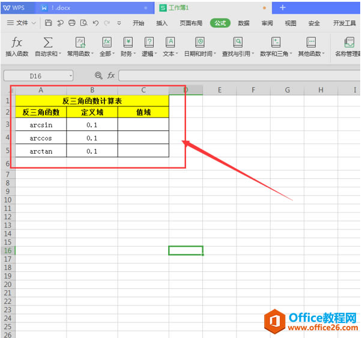Switch to the 数据 ribbon tab
Screen dimensions: 362x338
pyautogui.click(x=244, y=23)
